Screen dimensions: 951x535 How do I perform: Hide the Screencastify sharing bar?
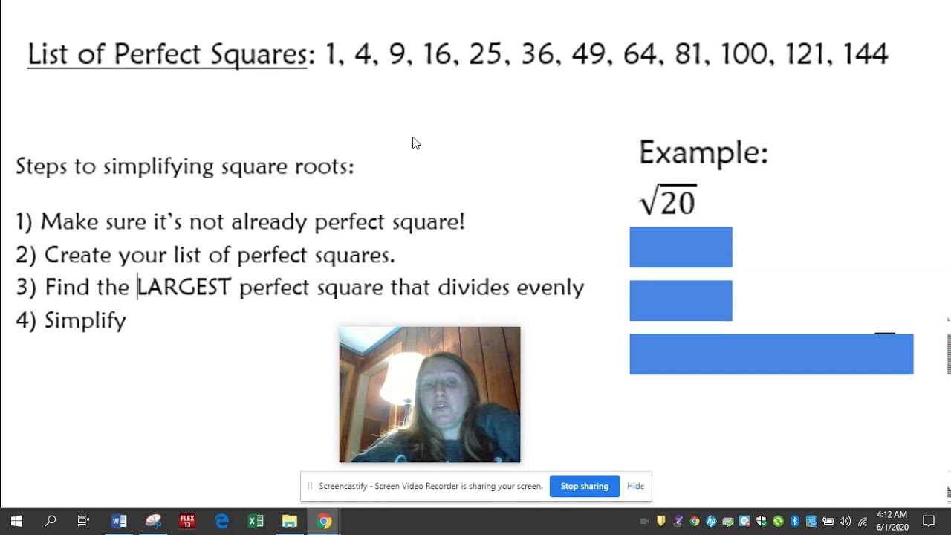(x=635, y=486)
